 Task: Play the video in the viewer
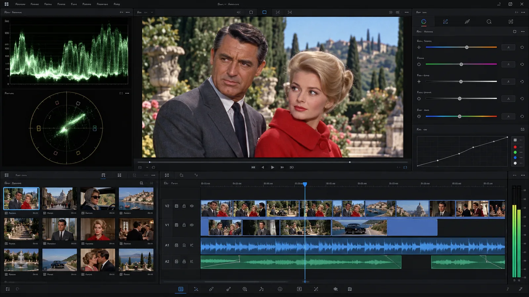(x=272, y=167)
